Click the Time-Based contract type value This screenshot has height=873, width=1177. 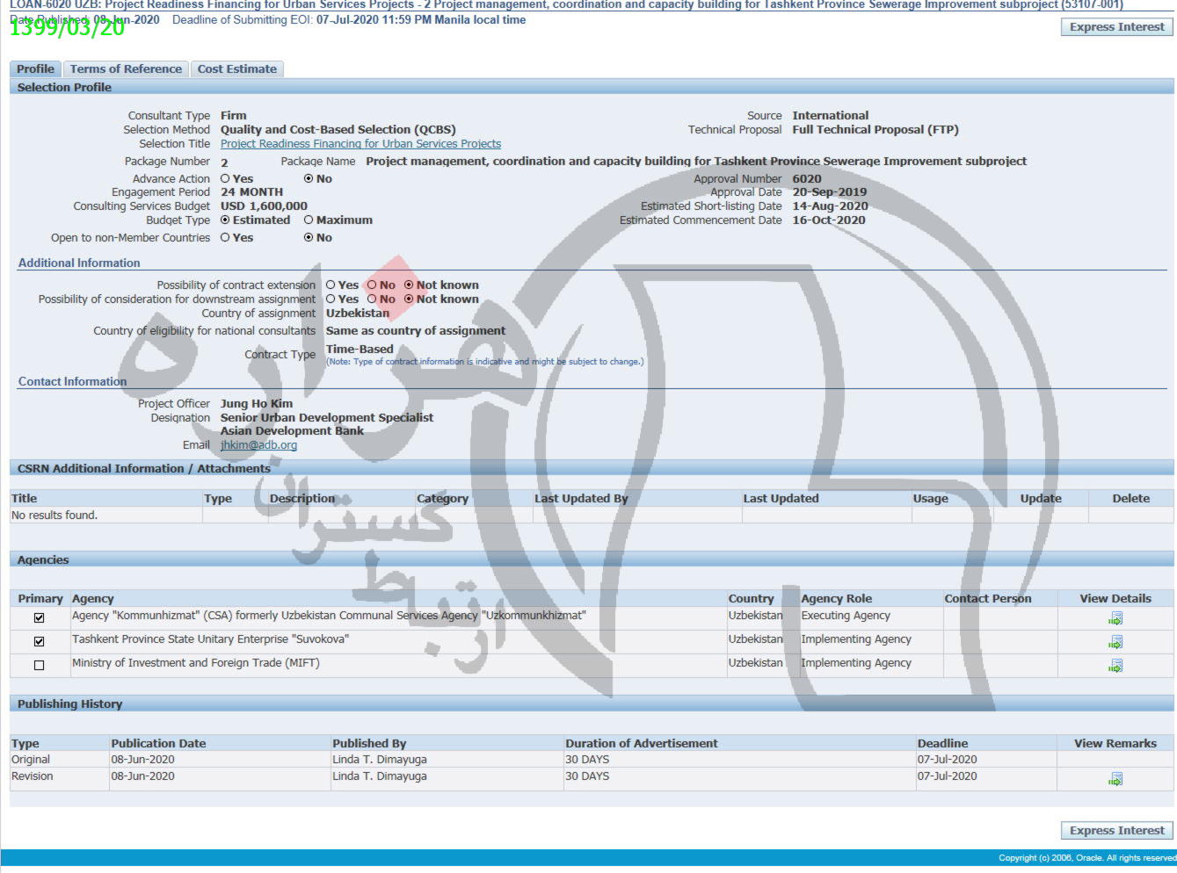(360, 349)
